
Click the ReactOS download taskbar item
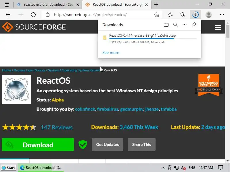(41, 168)
